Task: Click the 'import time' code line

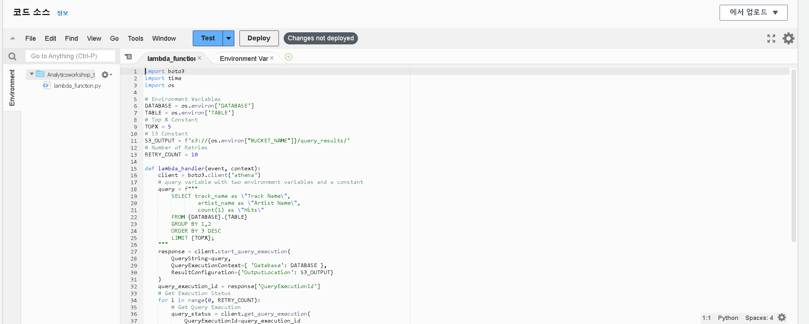Action: point(163,78)
